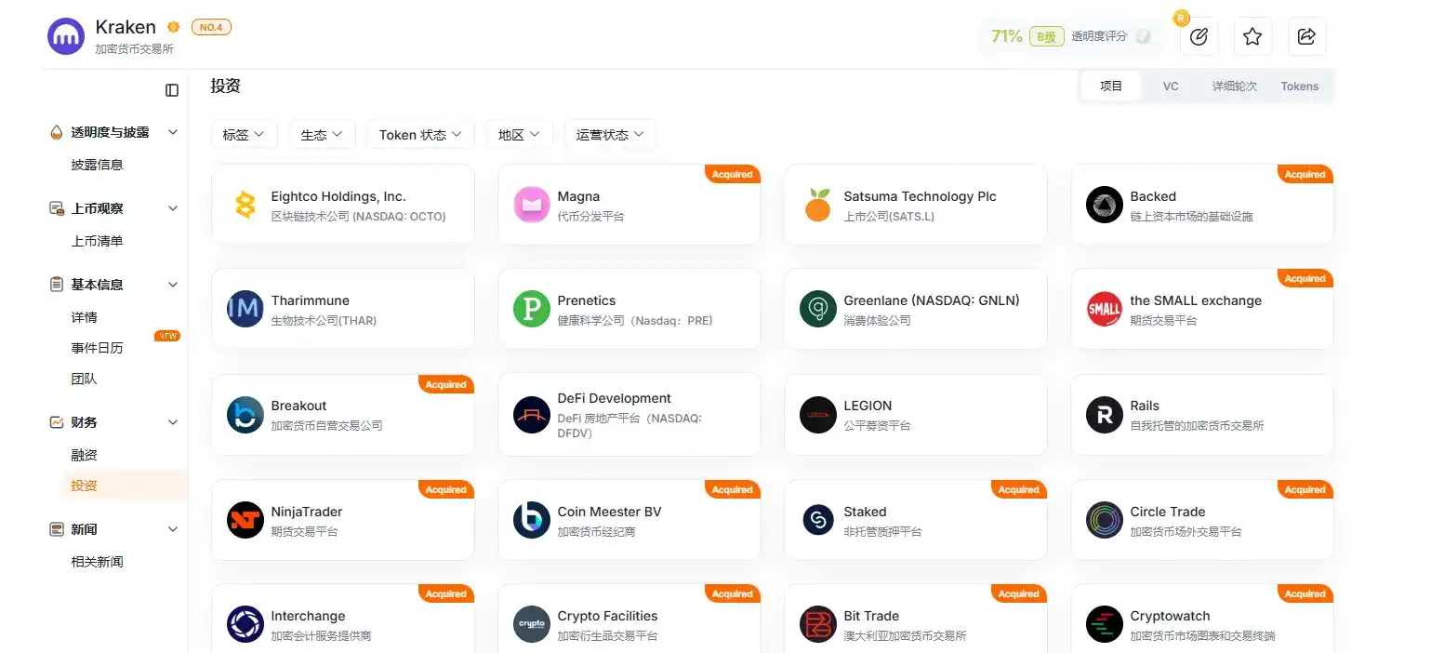Click the edit note icon button

pos(1199,36)
